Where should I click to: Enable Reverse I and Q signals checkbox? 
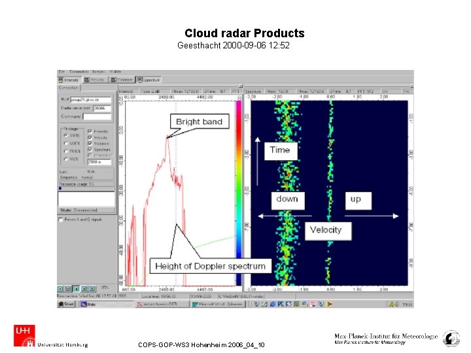60,220
